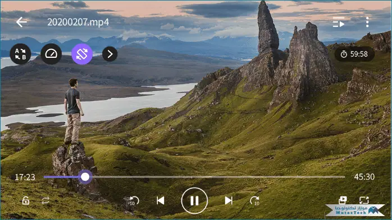Skip to the next video
Viewport: 392px width, 220px height.
[229, 200]
